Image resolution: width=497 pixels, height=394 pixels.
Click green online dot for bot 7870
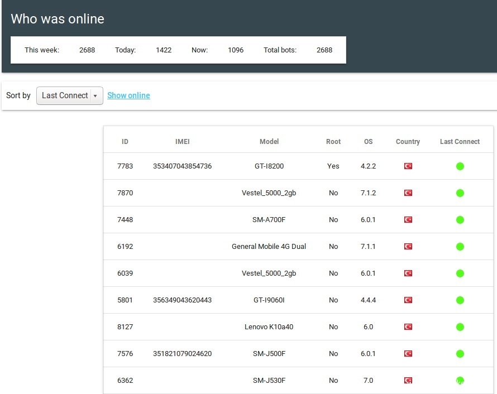click(x=460, y=193)
